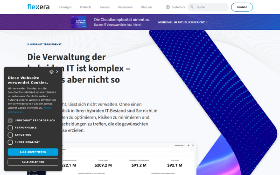The image size is (280, 175).
Task: Toggle the 'Unbedingt erforderlich' checkbox
Action: [x=10, y=120]
